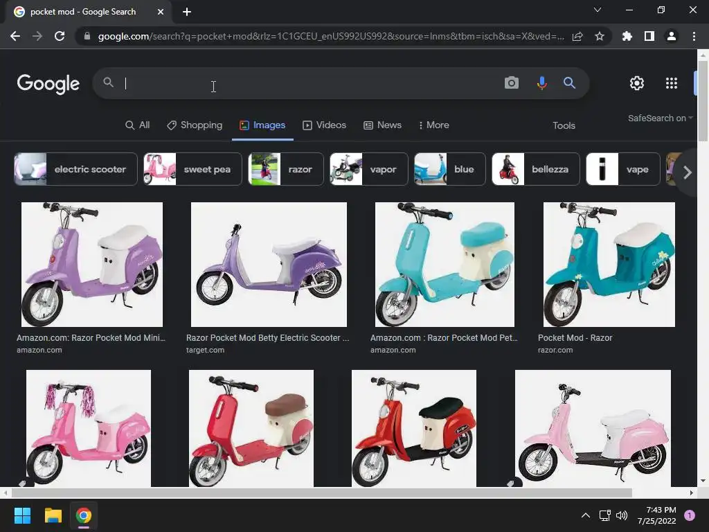
Task: Select the electric scooter filter chip
Action: pyautogui.click(x=75, y=169)
